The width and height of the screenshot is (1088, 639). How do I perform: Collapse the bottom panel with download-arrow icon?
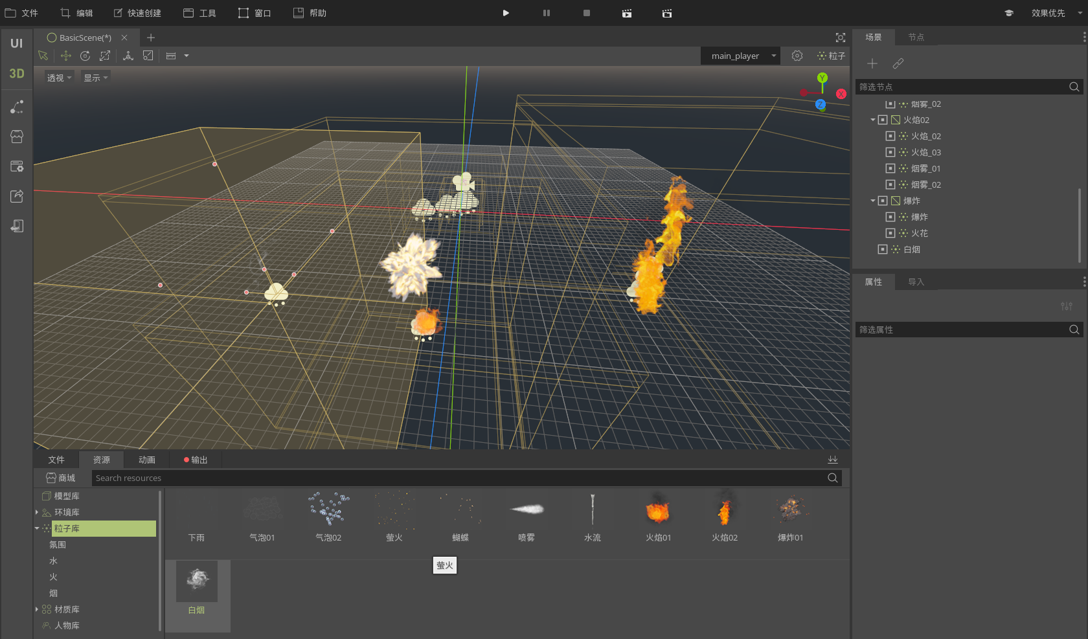[833, 460]
